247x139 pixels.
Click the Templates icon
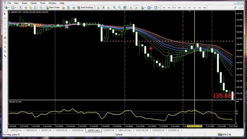(156, 8)
